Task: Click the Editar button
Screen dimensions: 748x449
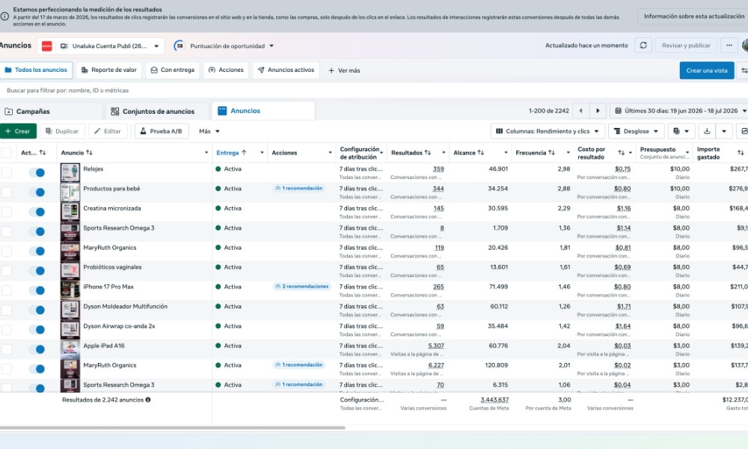Action: [108, 131]
